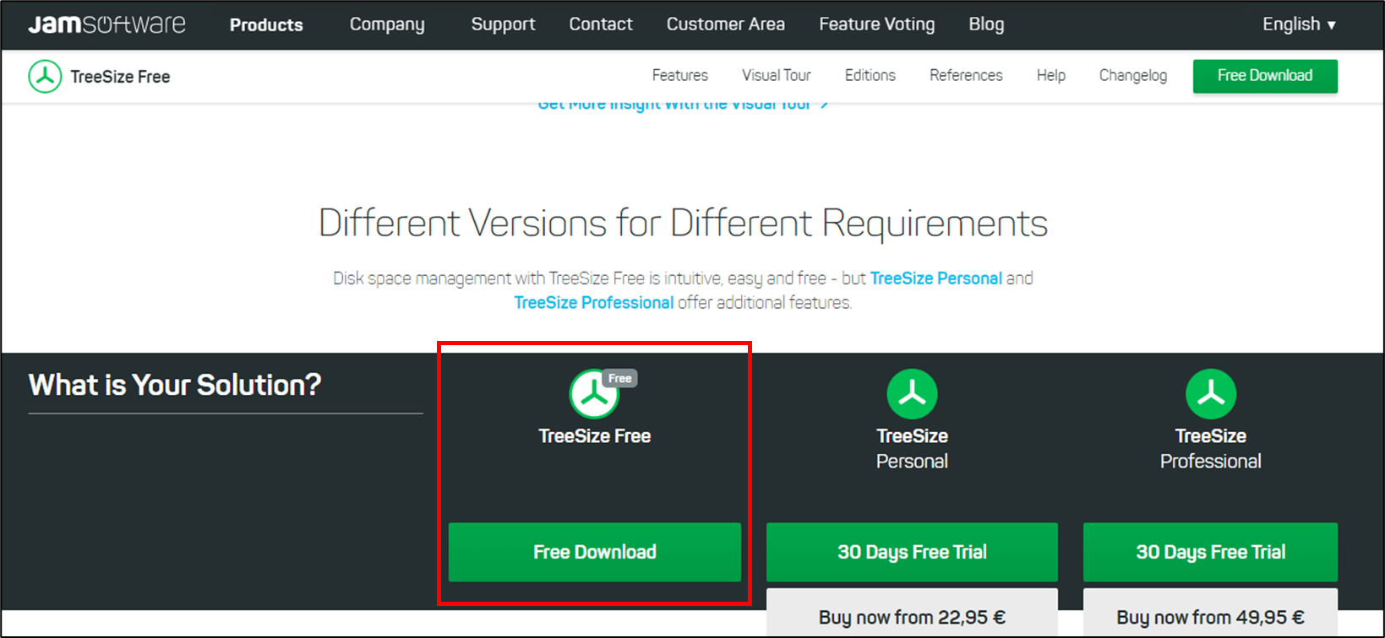Image resolution: width=1385 pixels, height=638 pixels.
Task: Jump to the Features section
Action: point(680,76)
